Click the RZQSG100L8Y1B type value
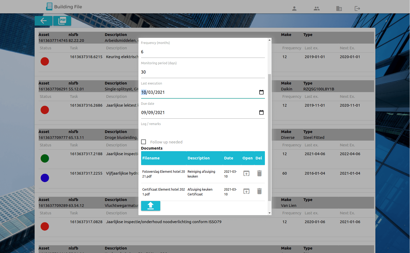410x253 pixels. [319, 89]
